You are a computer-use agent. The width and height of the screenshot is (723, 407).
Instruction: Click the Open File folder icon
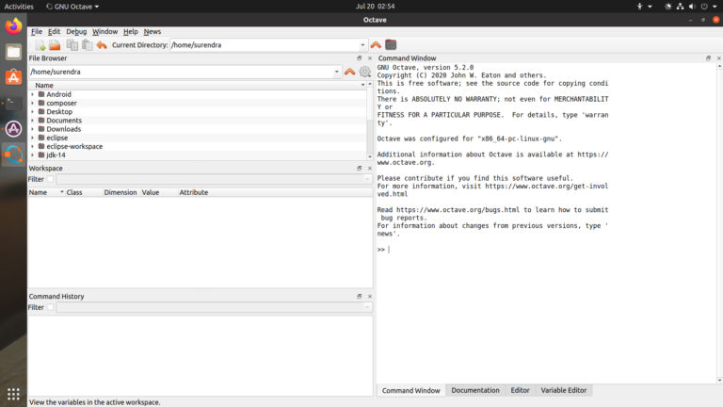tap(55, 45)
